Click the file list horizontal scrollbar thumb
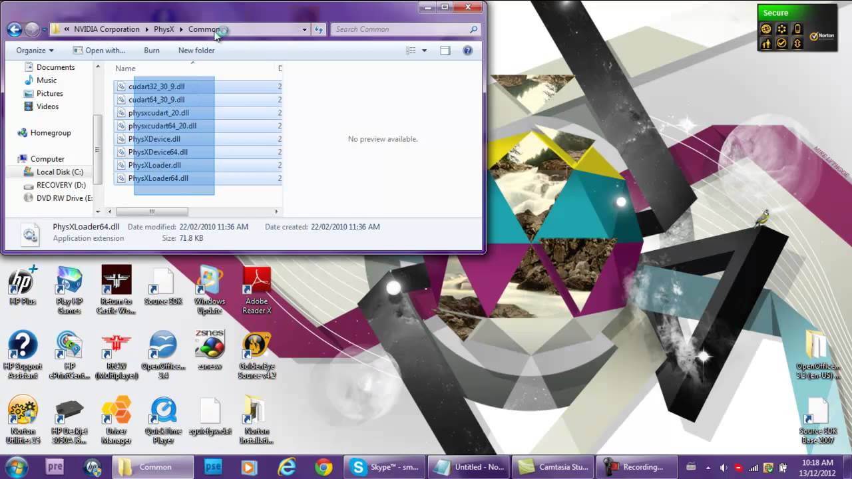The height and width of the screenshot is (479, 852). 152,212
